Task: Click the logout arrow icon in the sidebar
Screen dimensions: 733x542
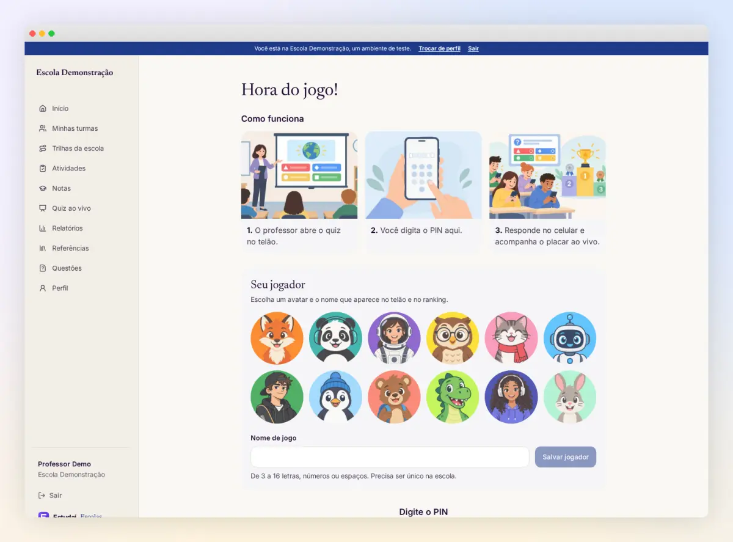Action: pos(42,496)
